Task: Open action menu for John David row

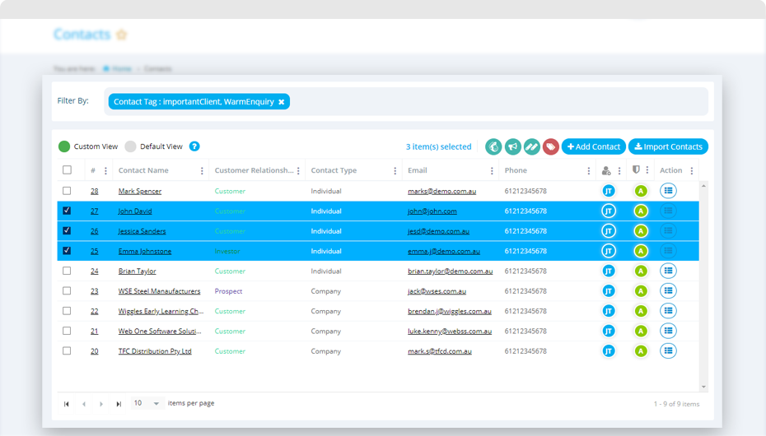Action: 668,211
